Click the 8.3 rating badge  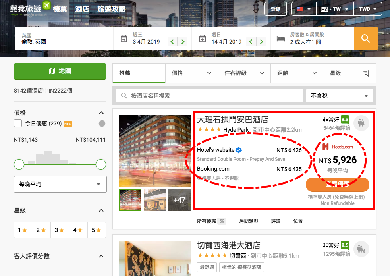[x=345, y=120]
